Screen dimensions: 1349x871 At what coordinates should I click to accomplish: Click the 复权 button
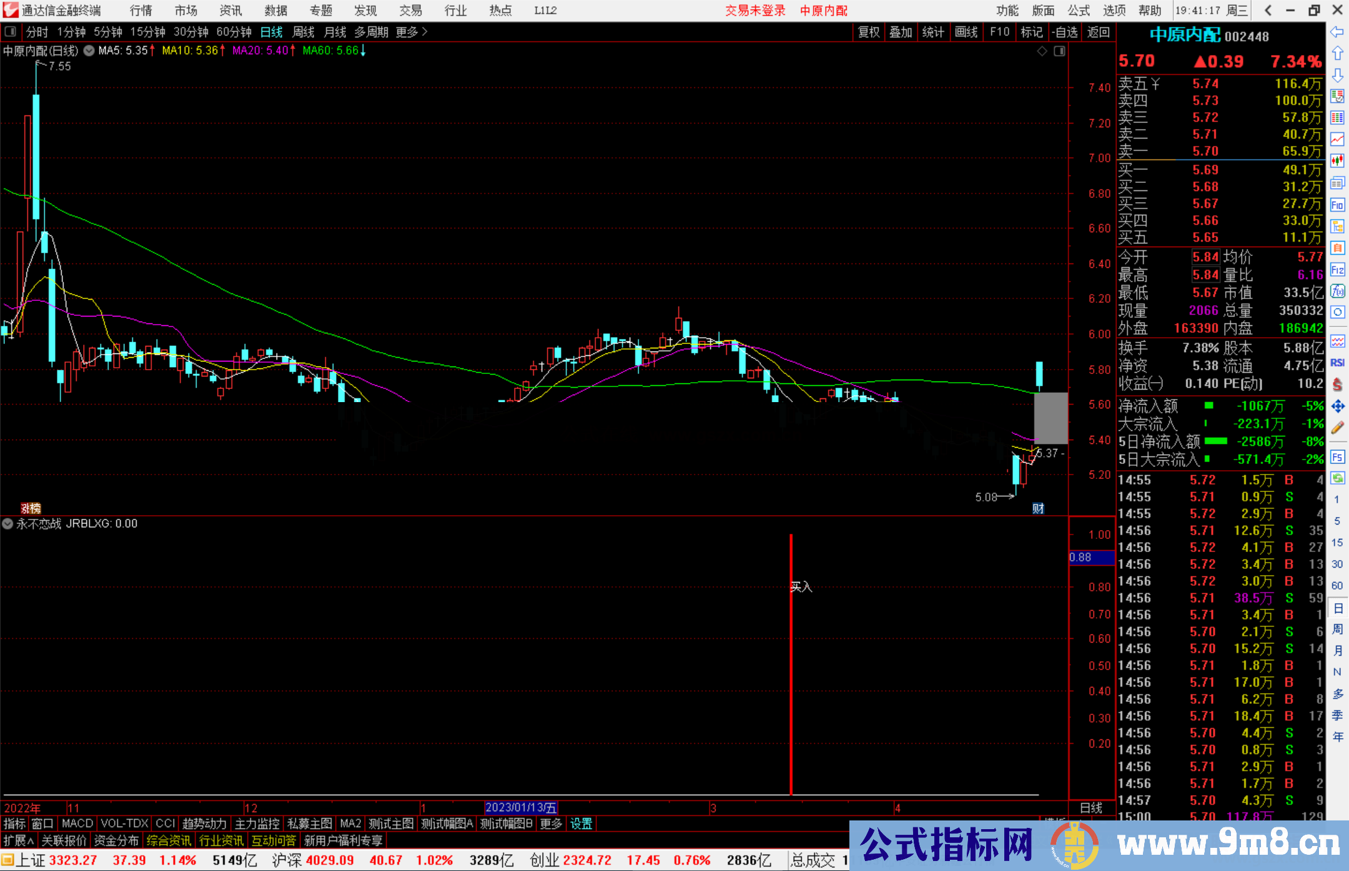869,32
